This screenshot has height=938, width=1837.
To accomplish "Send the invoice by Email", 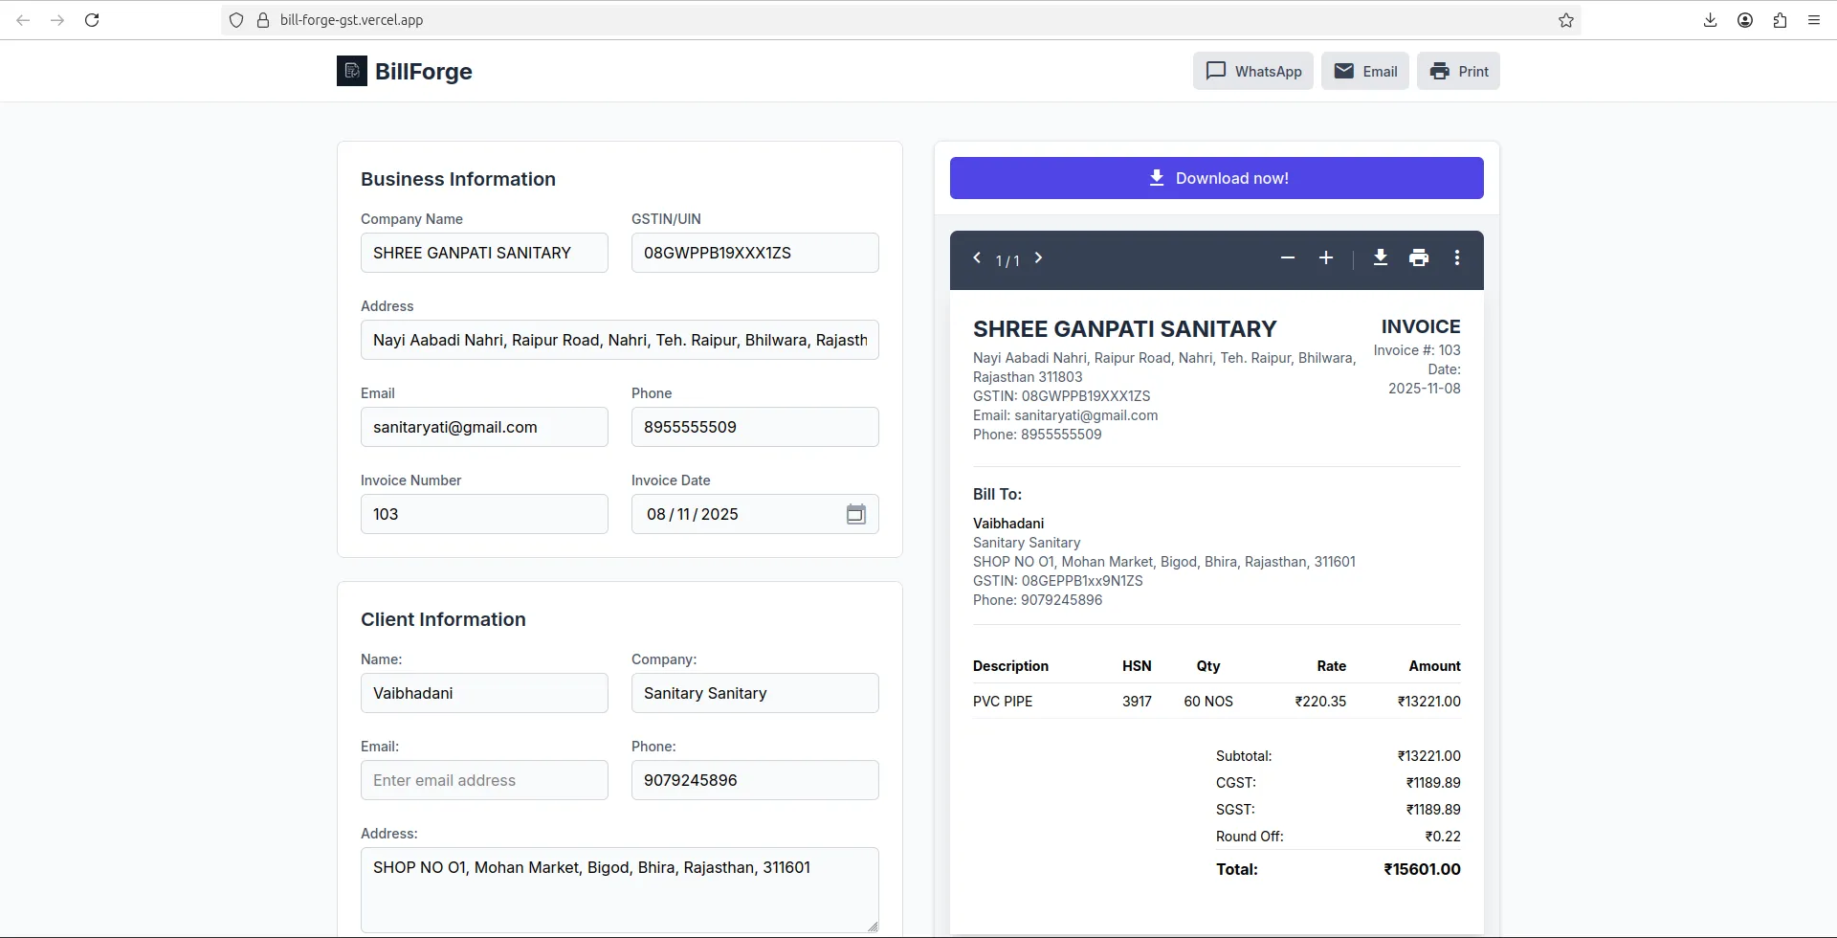I will coord(1365,70).
